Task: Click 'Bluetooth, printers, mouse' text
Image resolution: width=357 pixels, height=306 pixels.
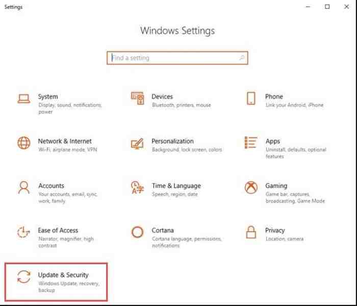Action: coord(181,105)
